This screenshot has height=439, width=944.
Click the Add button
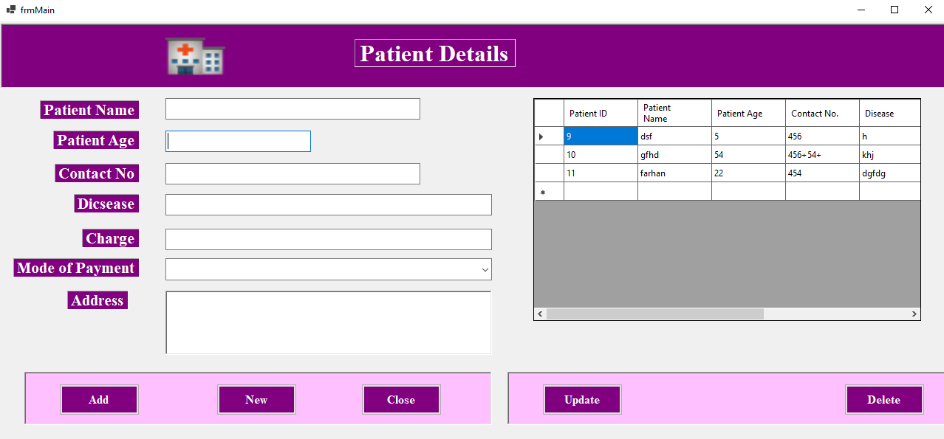click(99, 400)
